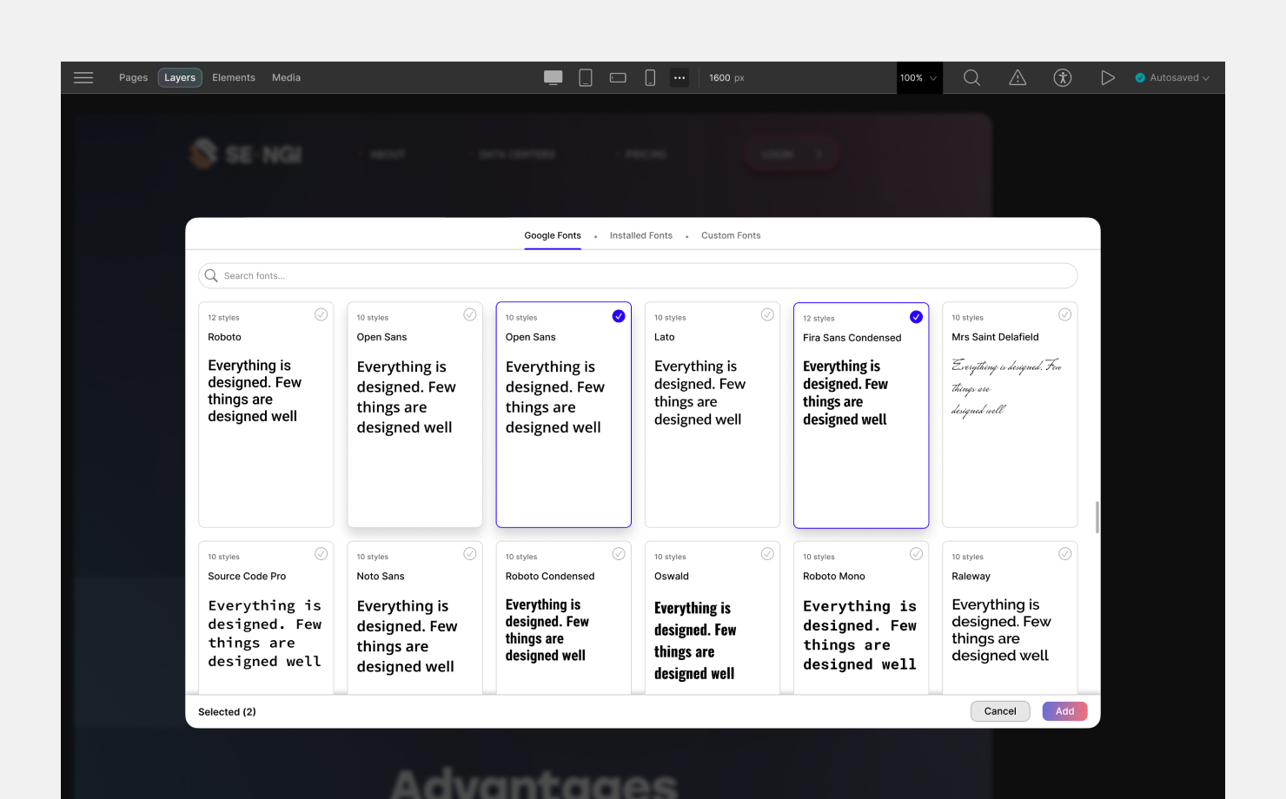Screen dimensions: 1286x799
Task: Click the Autosaved status checkmark icon
Action: point(1140,77)
